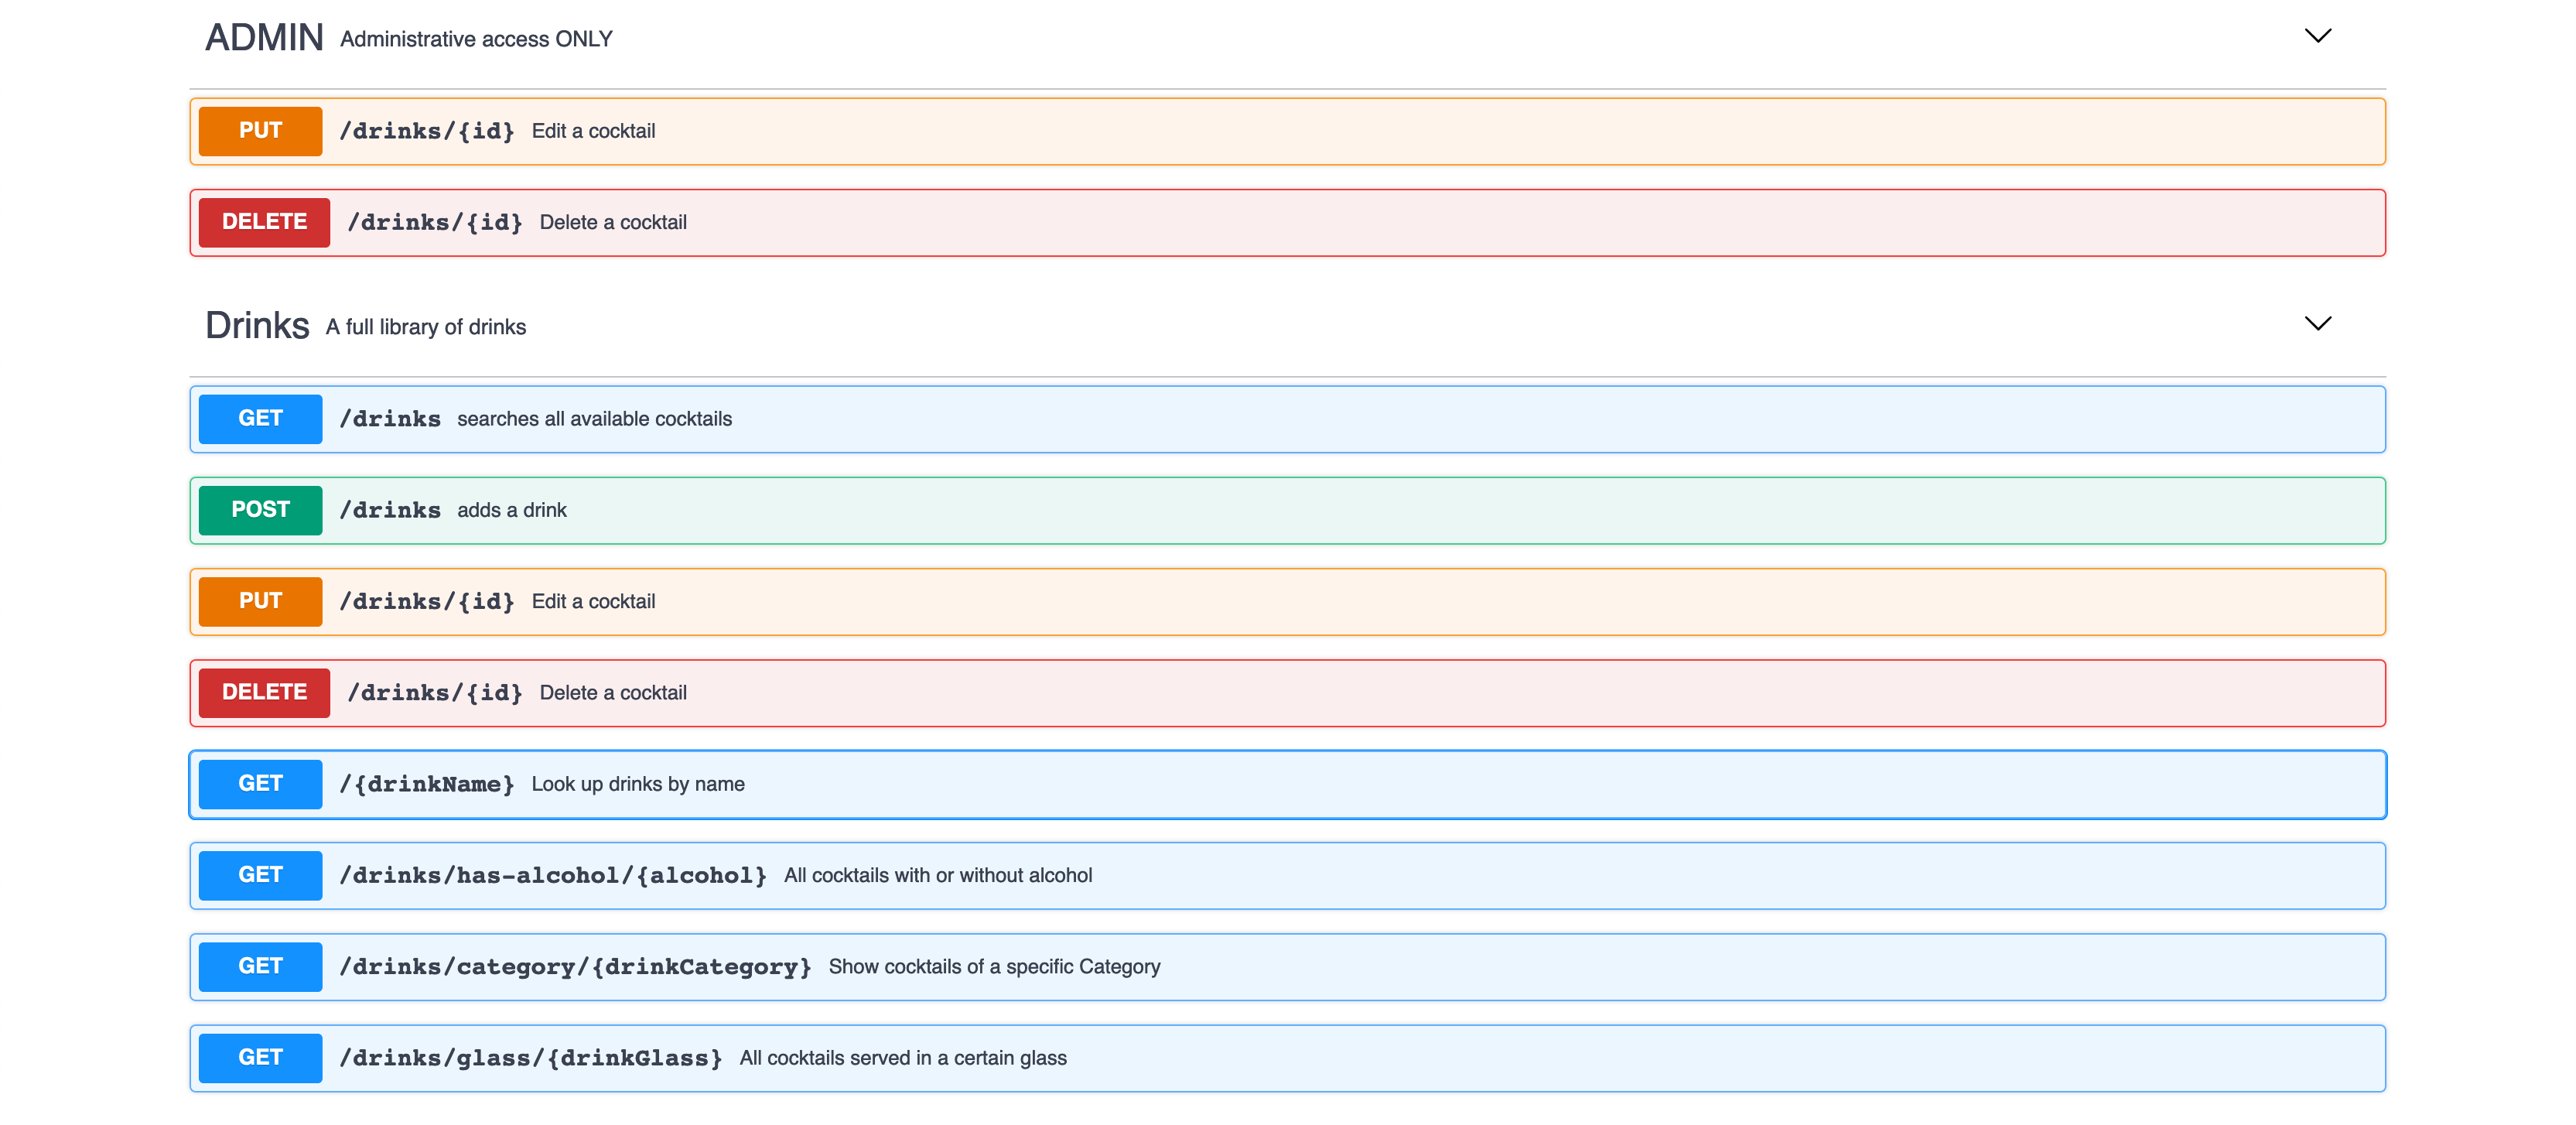
Task: Click "Show cocktails of a specific Category" text
Action: [x=994, y=966]
